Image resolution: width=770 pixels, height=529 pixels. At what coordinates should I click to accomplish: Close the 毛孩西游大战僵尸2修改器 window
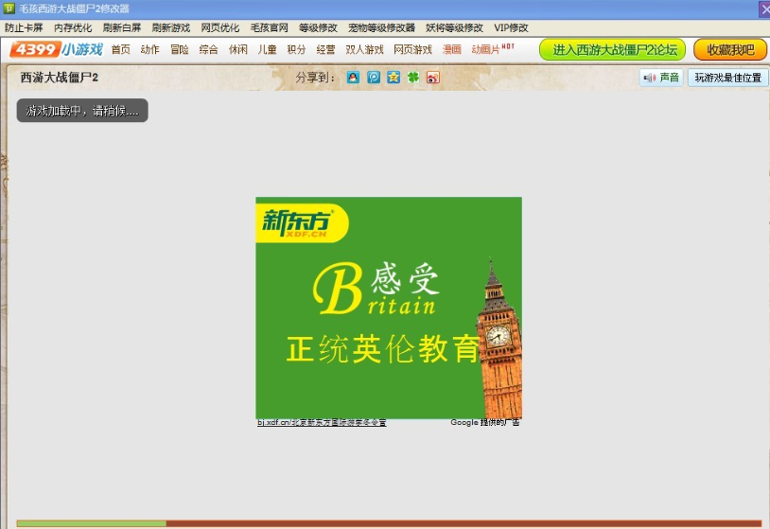pos(764,9)
